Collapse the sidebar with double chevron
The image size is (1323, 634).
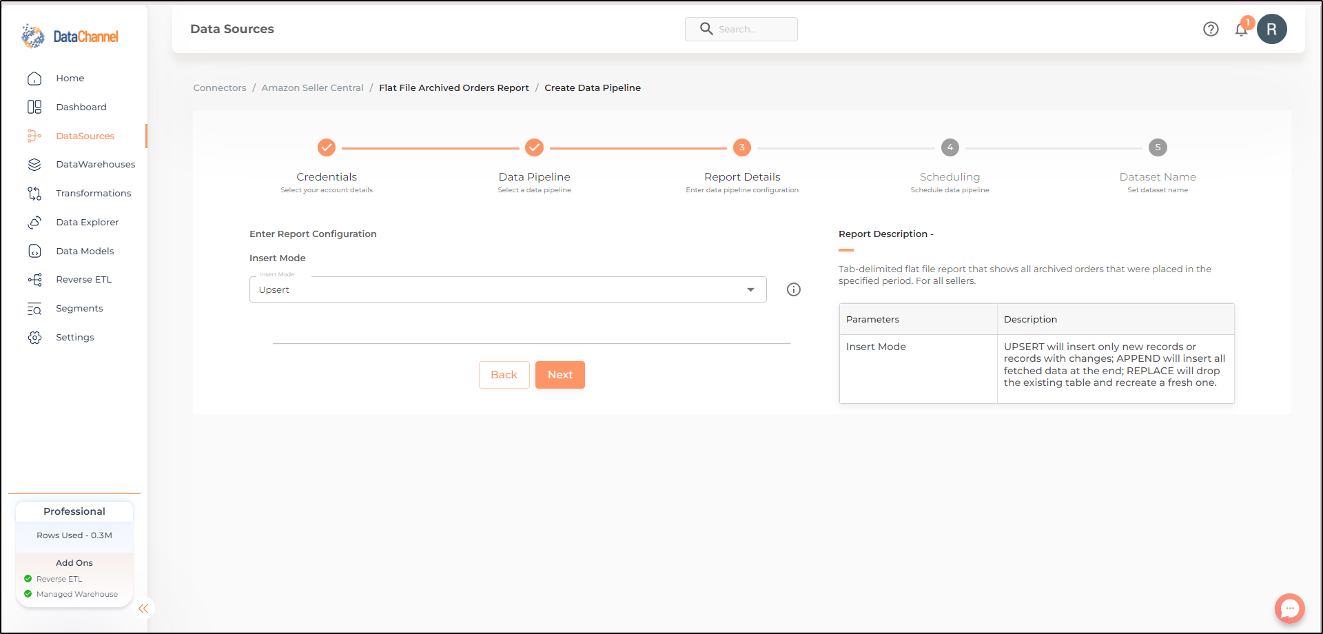[143, 609]
